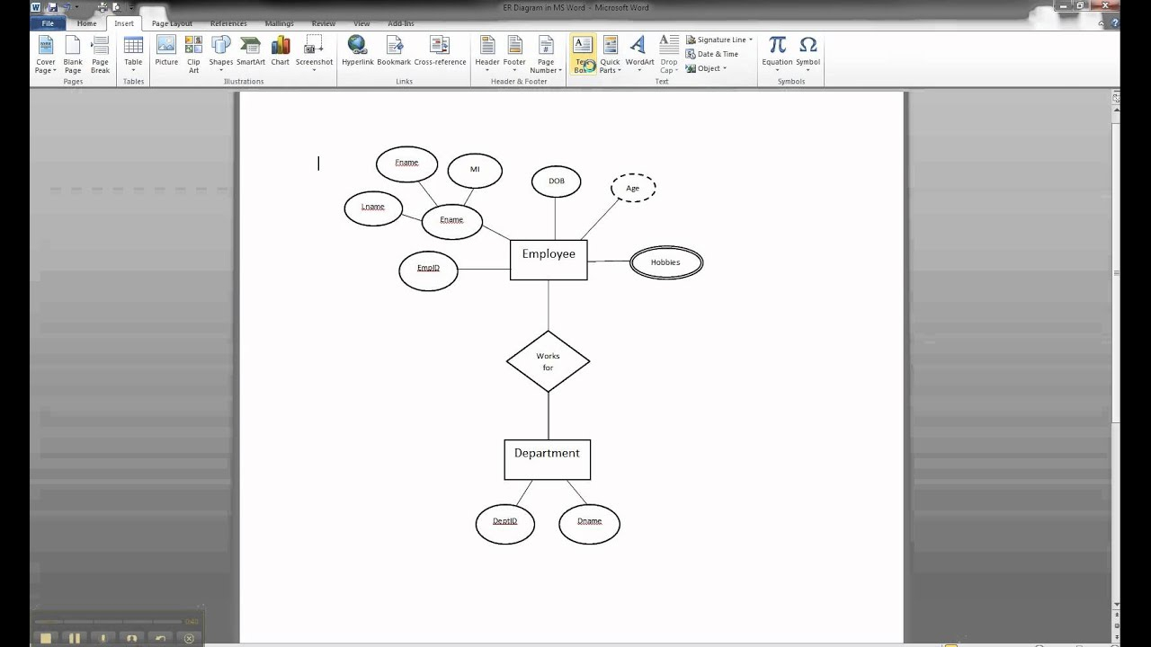Image resolution: width=1151 pixels, height=647 pixels.
Task: Stop the screen recording
Action: click(46, 638)
